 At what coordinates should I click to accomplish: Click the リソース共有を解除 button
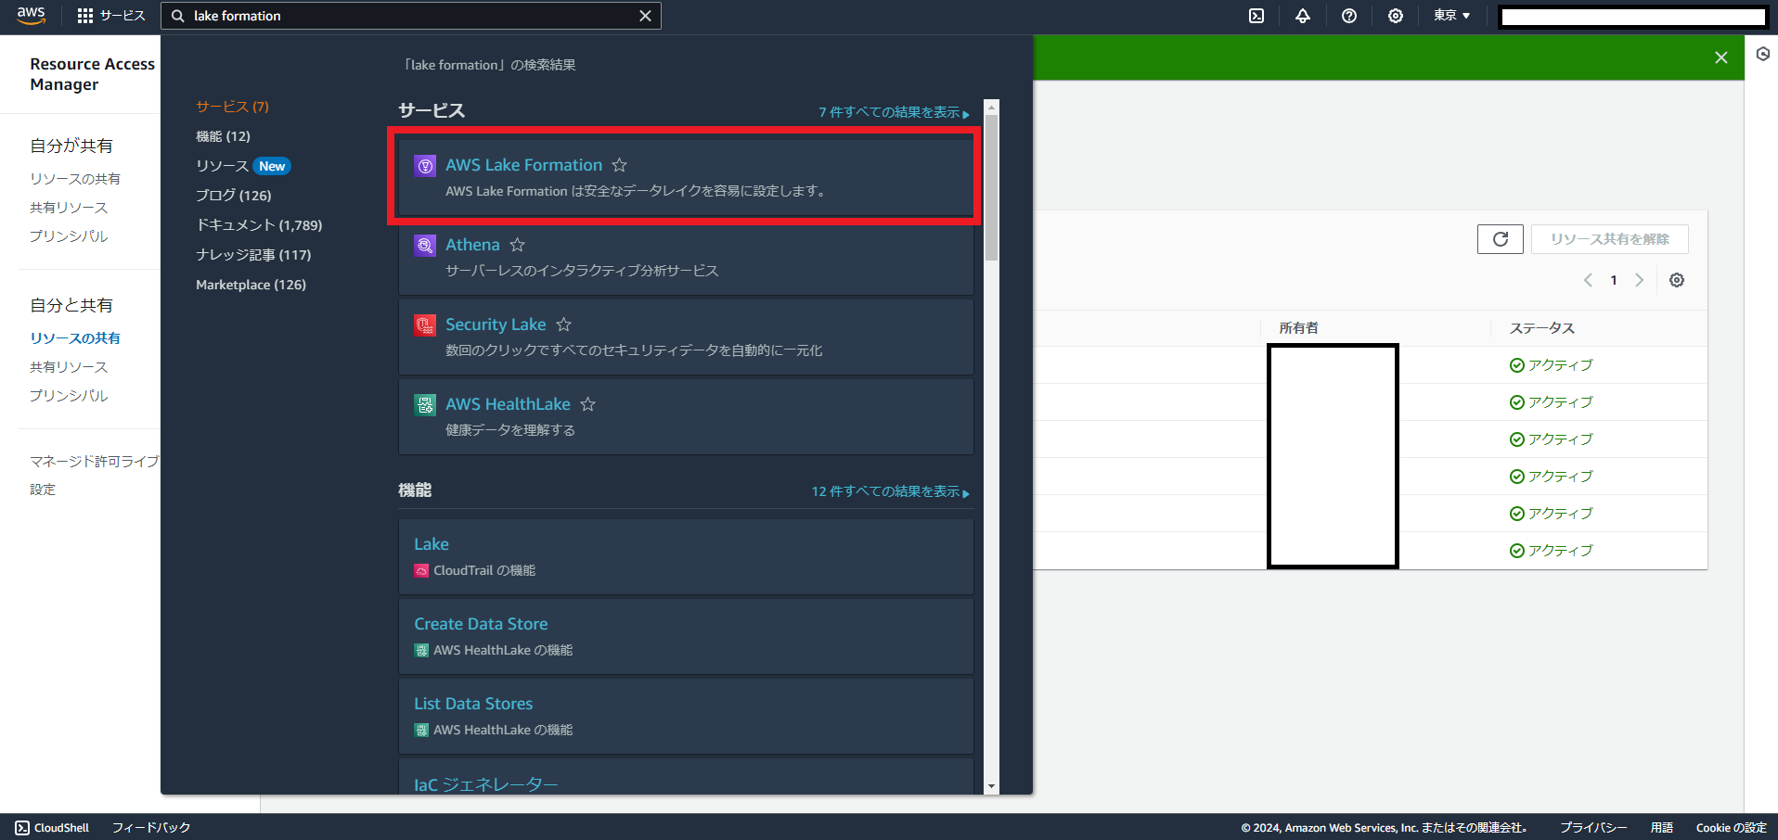pos(1609,239)
